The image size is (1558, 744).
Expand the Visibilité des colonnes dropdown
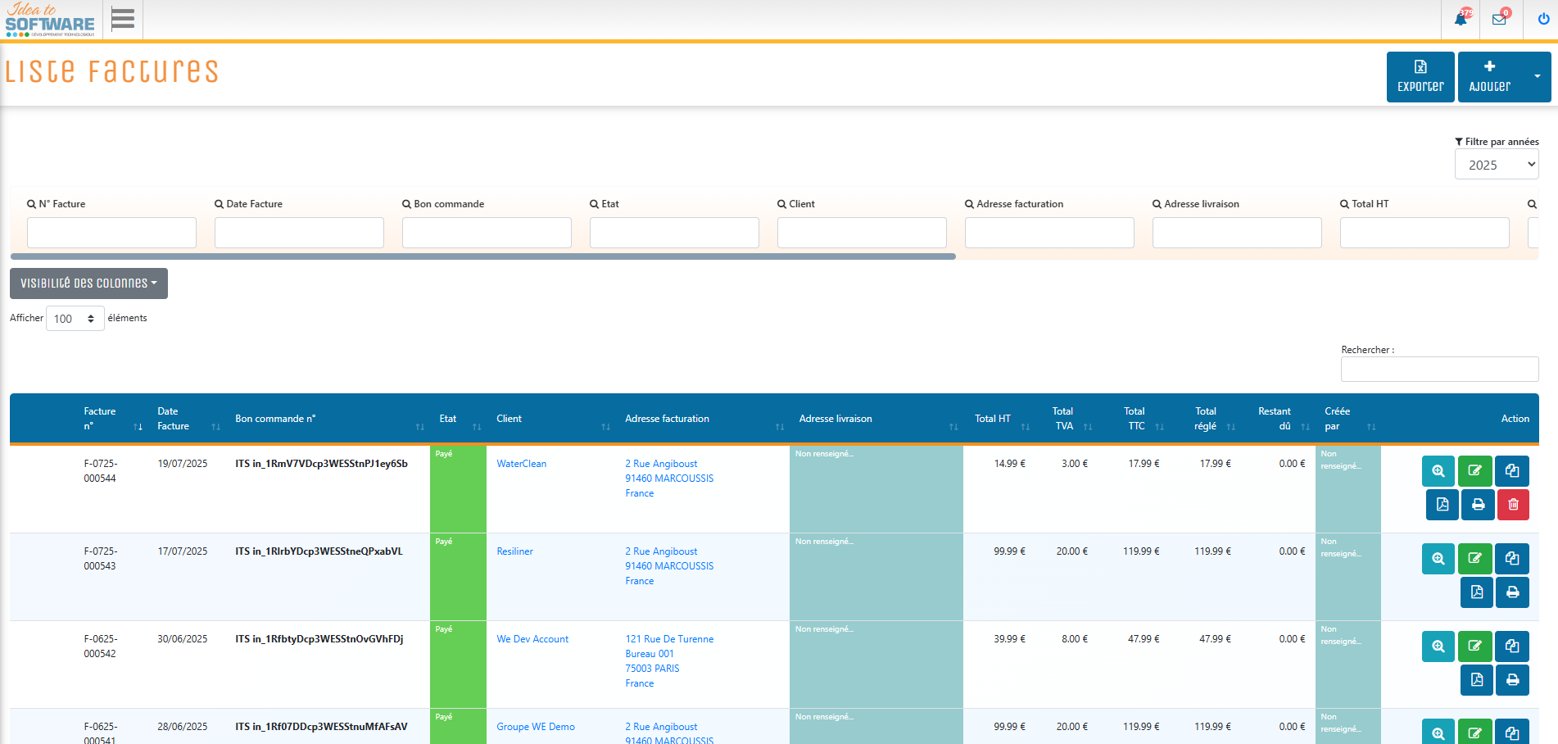(x=88, y=284)
